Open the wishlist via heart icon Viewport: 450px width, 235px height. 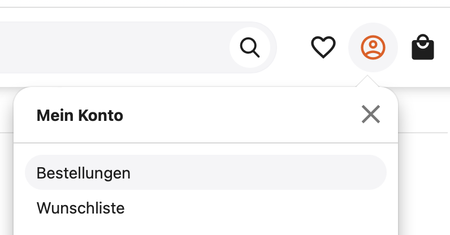[323, 47]
